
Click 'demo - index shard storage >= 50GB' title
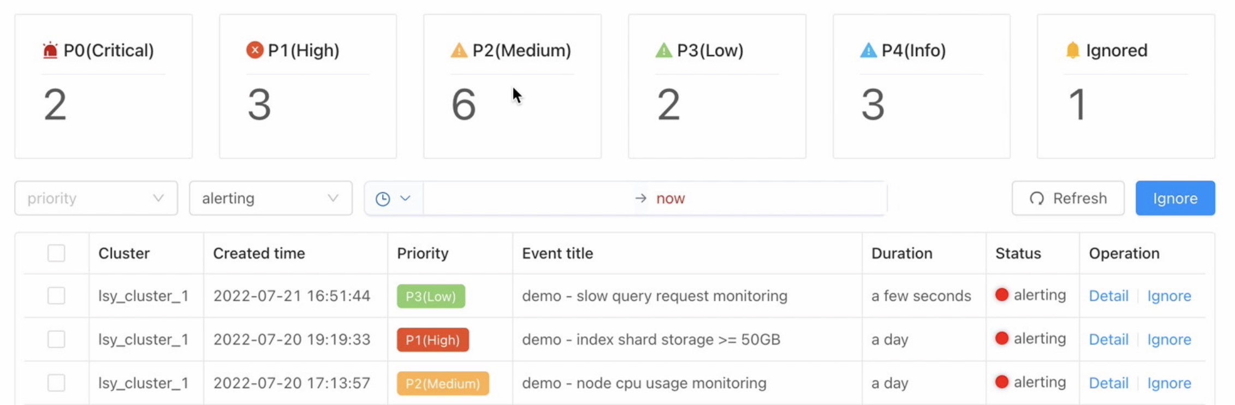pos(651,340)
